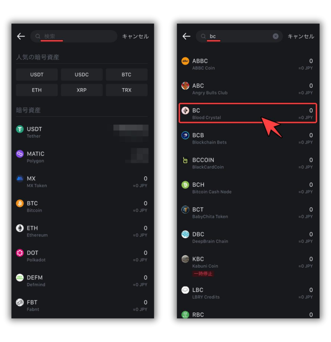
Task: Open the MX Token asset row
Action: click(83, 182)
